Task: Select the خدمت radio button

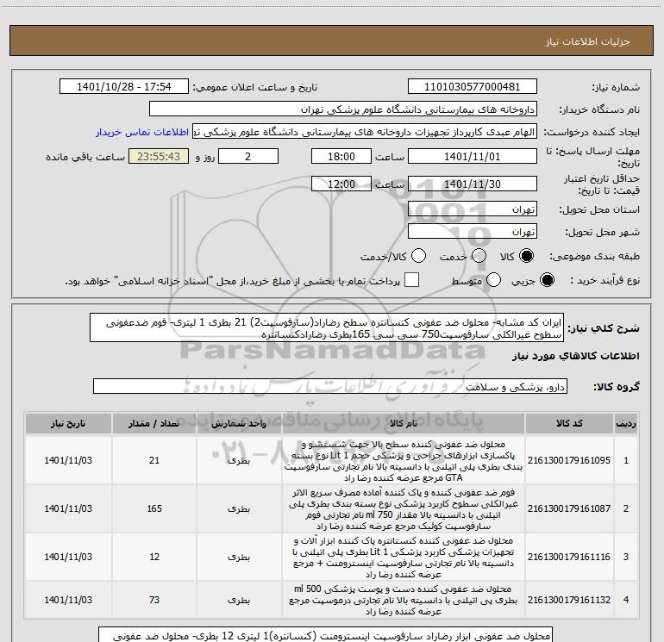Action: point(479,256)
